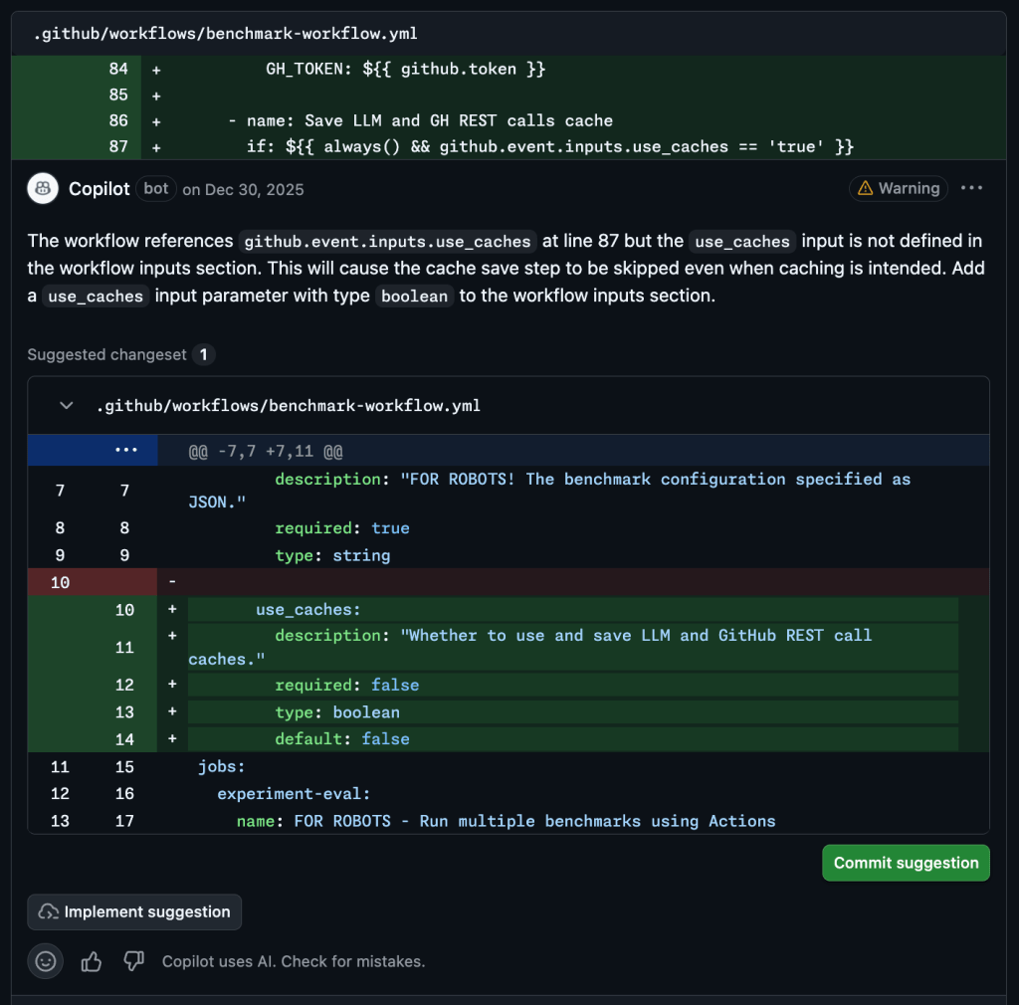Click the Suggested changeset count badge
Screen dimensions: 1019x1005
206,354
